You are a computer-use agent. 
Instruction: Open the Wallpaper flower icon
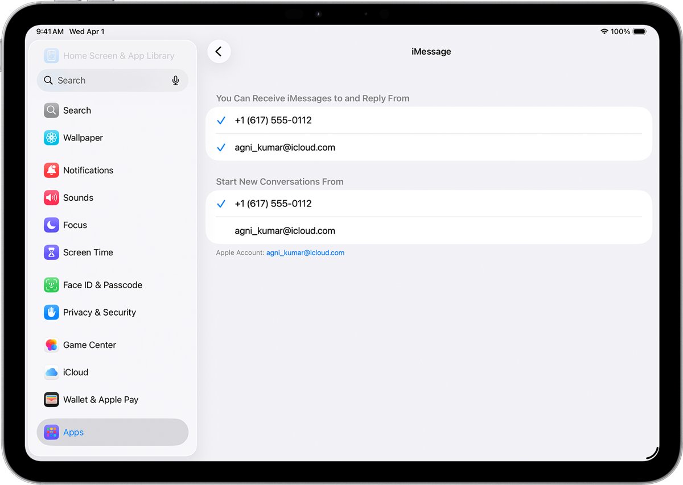tap(52, 138)
